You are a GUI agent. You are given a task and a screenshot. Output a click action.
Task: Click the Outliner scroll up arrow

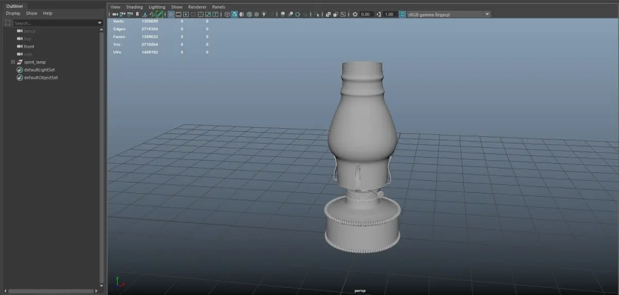pos(101,29)
